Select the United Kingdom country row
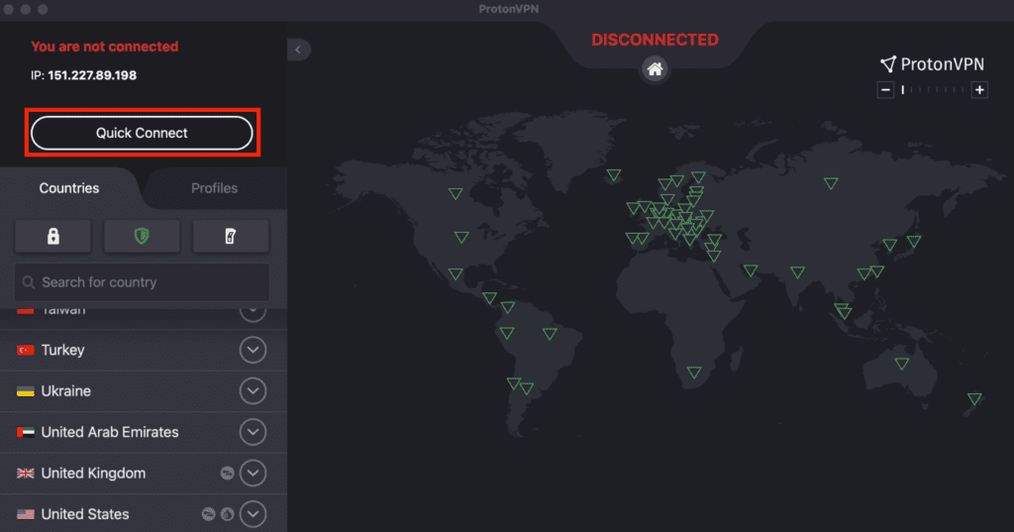 [x=144, y=474]
